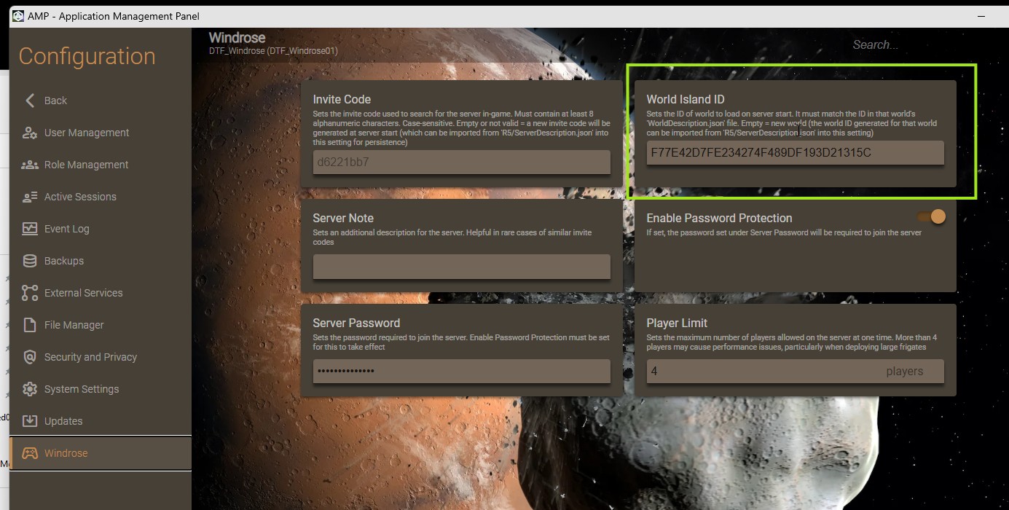This screenshot has height=510, width=1009.
Task: Click the Server Password field
Action: click(461, 372)
